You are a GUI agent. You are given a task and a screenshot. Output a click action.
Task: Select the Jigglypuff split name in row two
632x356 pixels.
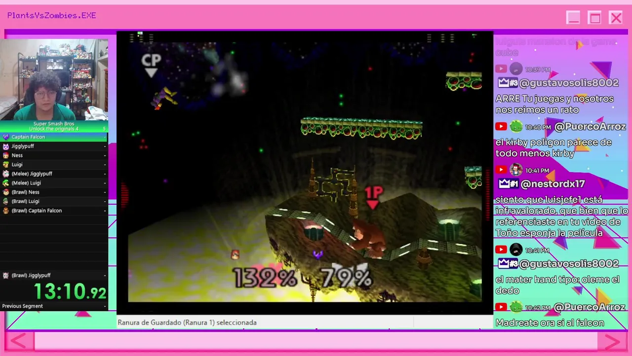click(23, 146)
